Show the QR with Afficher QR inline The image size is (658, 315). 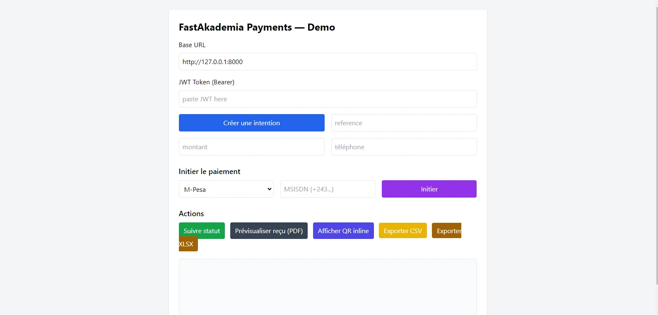[x=343, y=231]
